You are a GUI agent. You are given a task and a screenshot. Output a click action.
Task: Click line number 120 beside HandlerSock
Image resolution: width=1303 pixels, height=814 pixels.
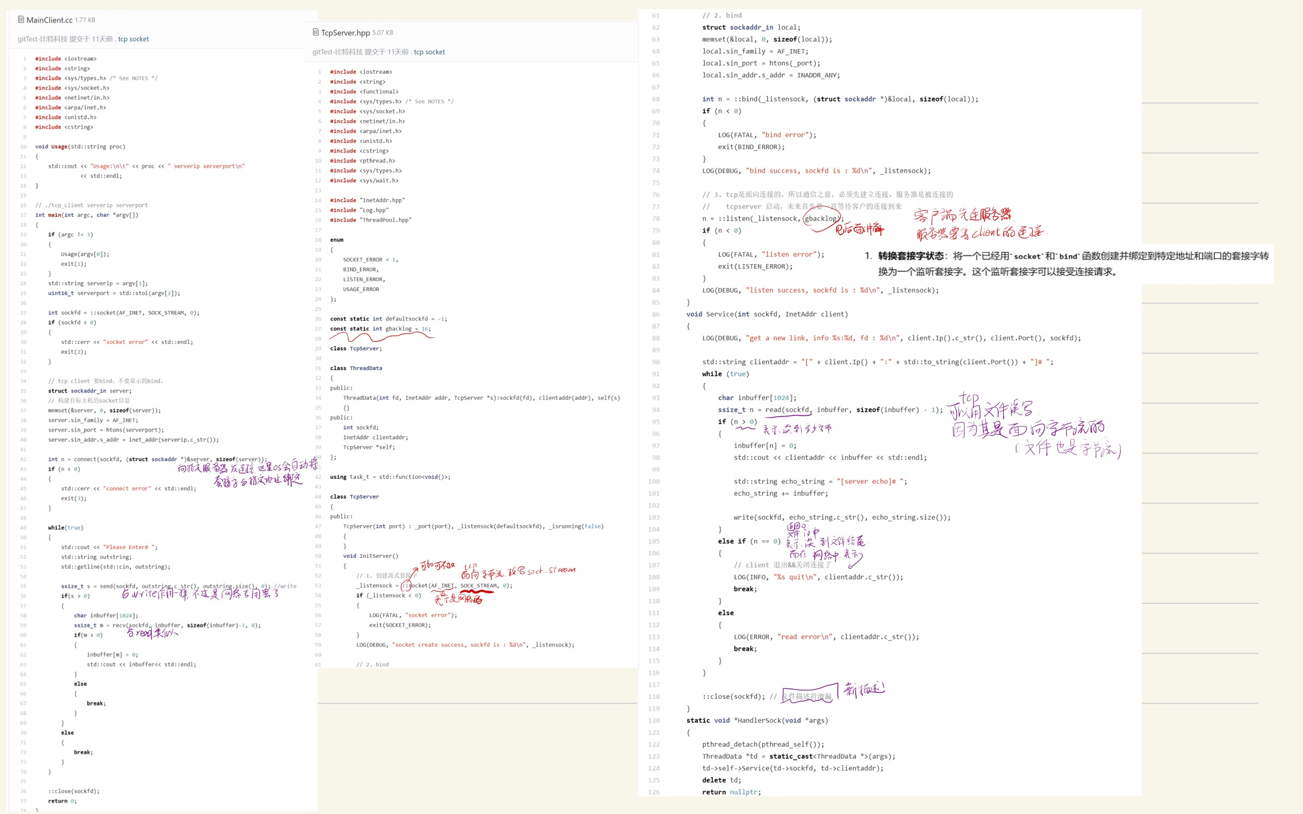pyautogui.click(x=654, y=721)
